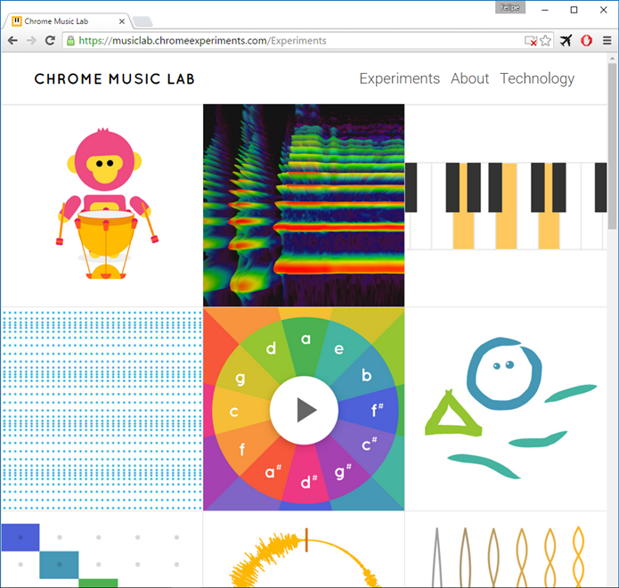
Task: Bookmark this page with the star icon
Action: 545,40
